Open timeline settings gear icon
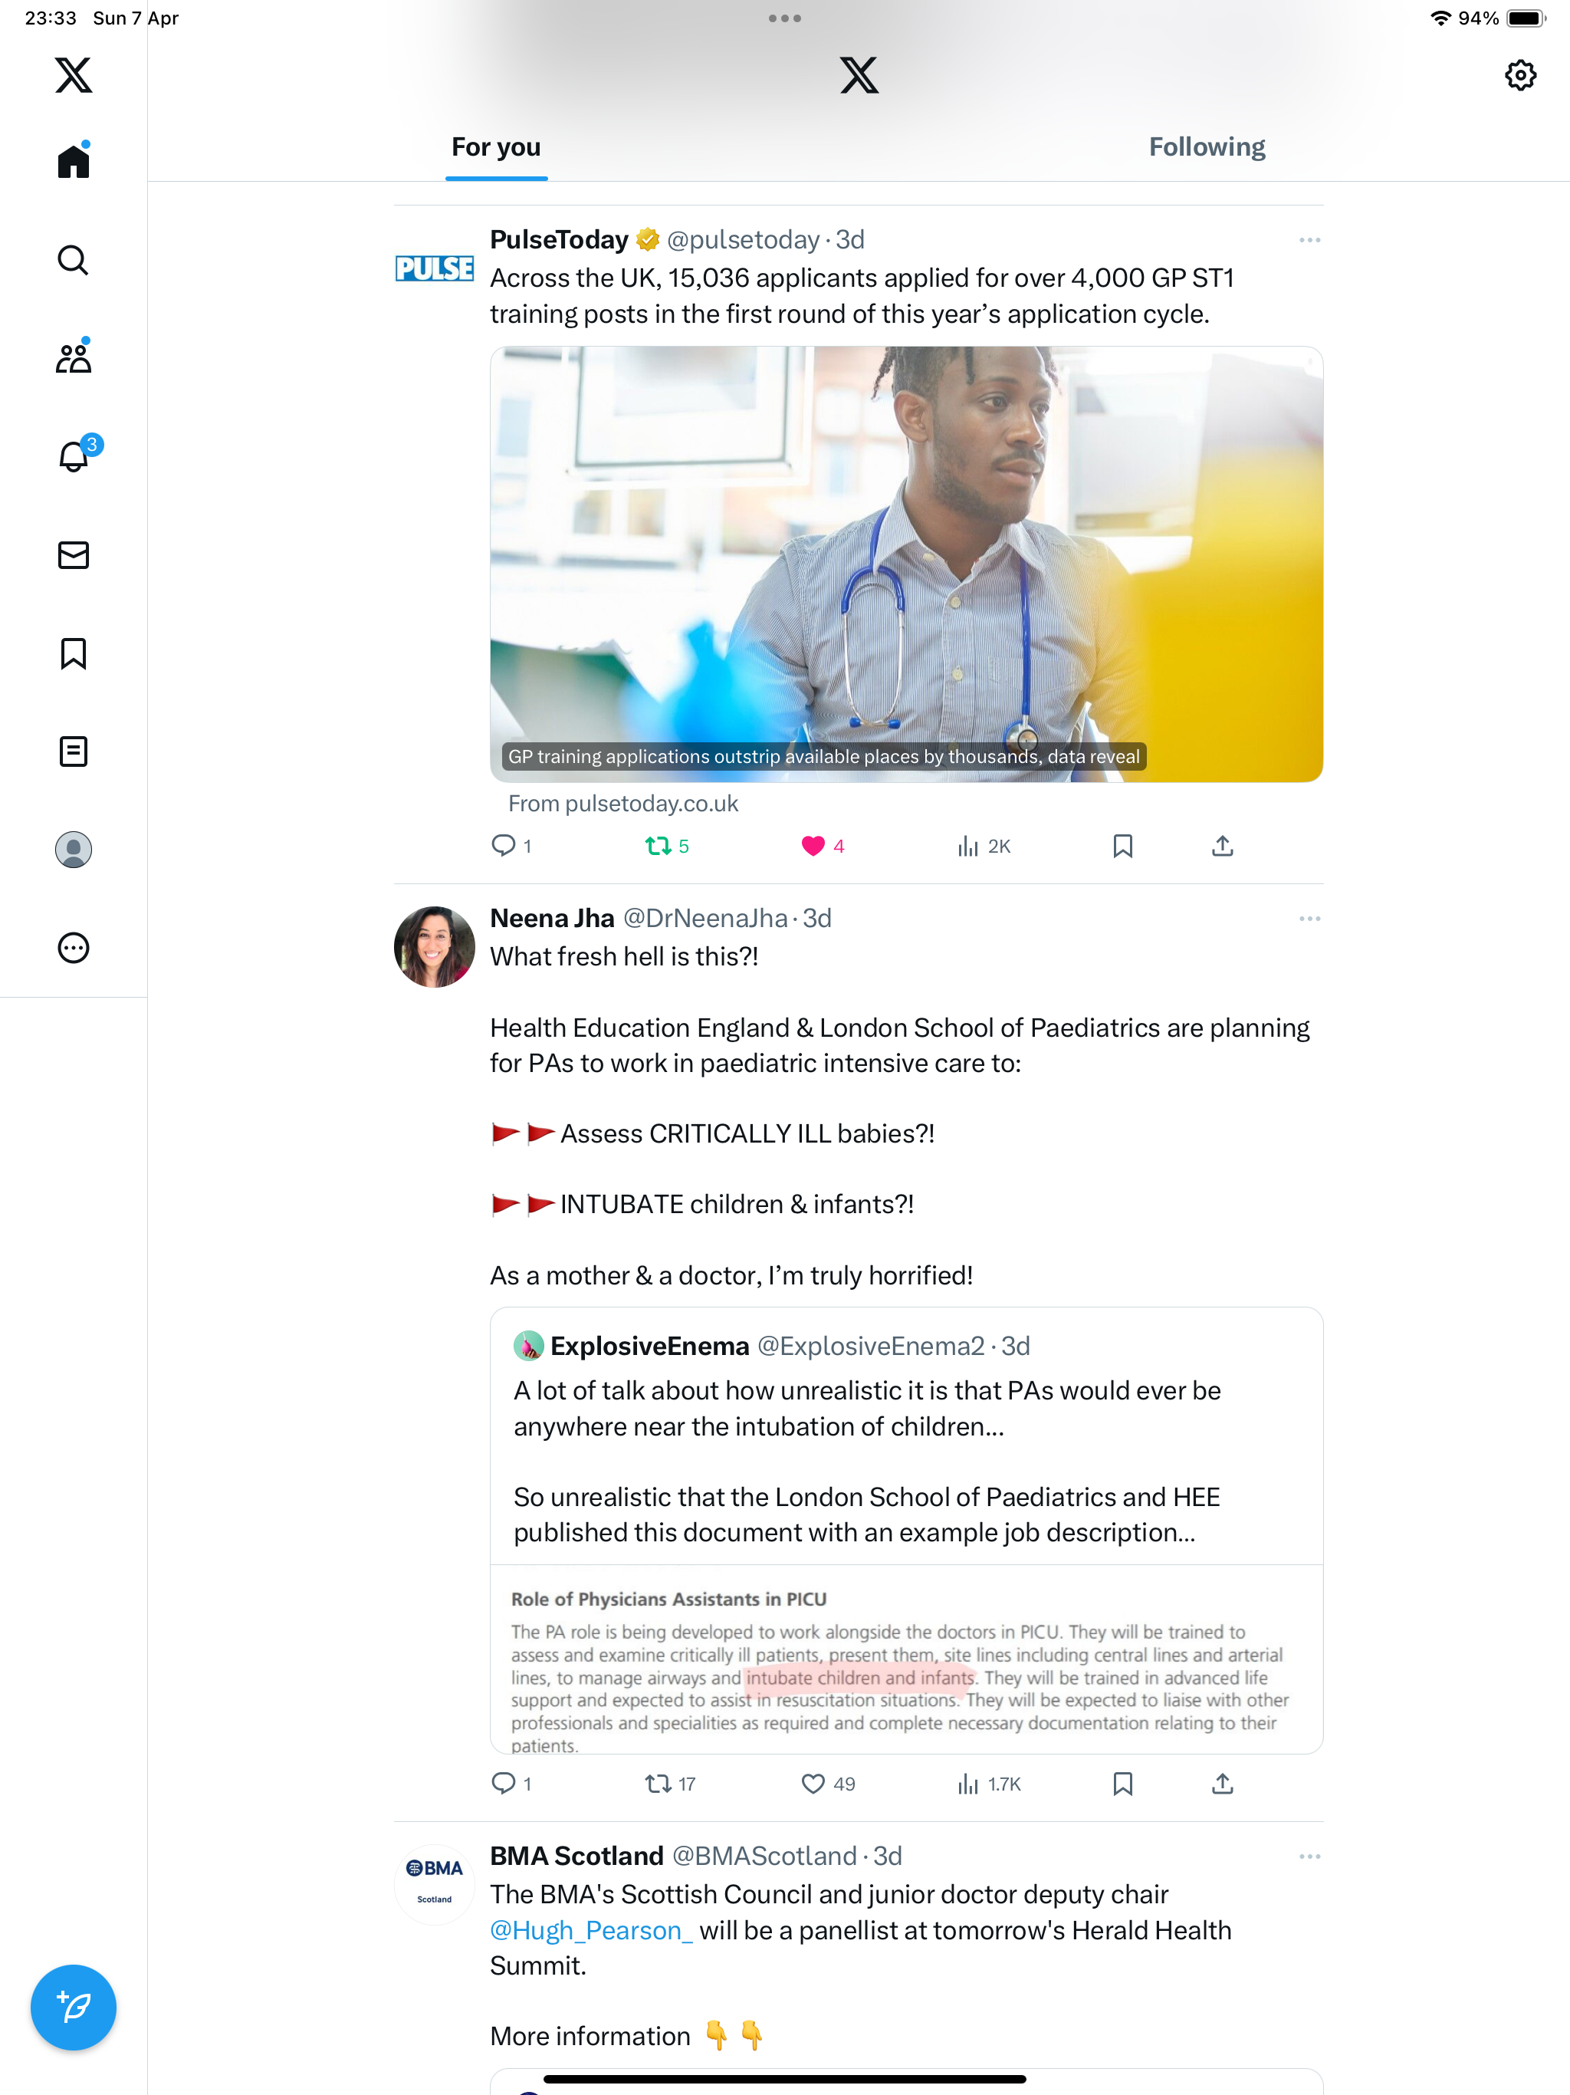 [1520, 75]
